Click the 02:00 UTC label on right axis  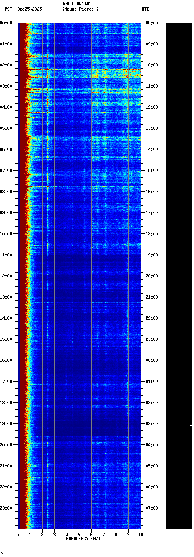pyautogui.click(x=152, y=403)
